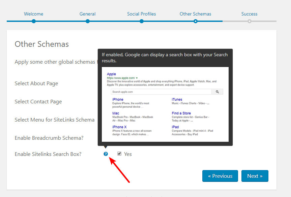This screenshot has height=197, width=291.
Task: Click the Next » button
Action: [x=255, y=176]
